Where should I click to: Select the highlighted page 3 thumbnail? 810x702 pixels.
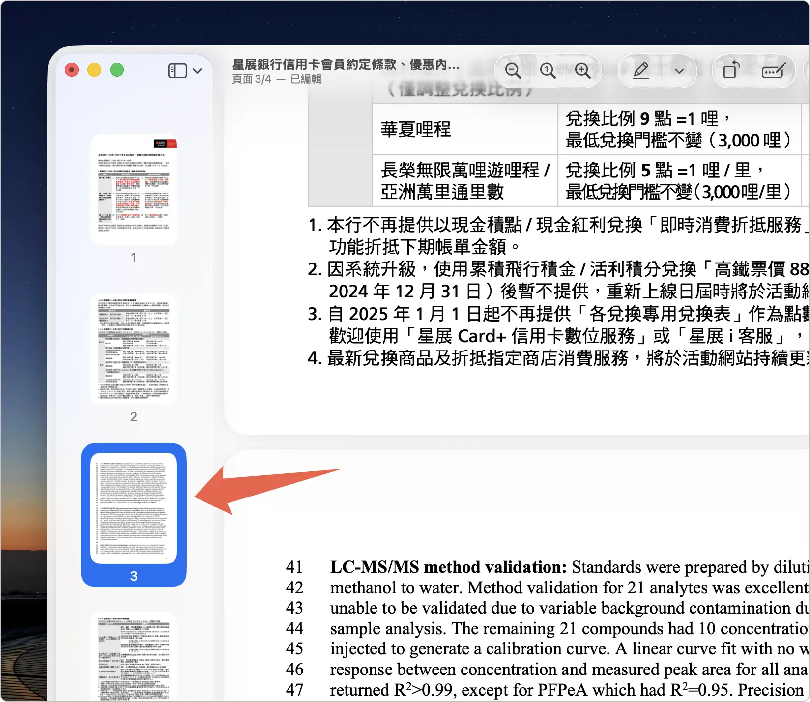[134, 508]
